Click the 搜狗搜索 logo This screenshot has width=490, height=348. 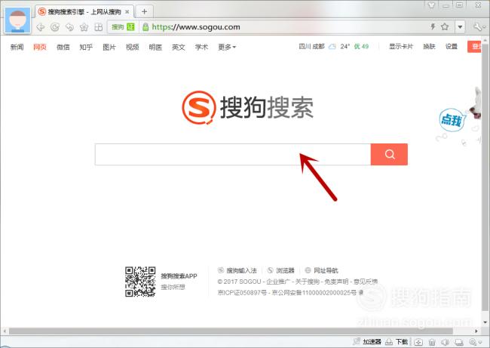click(247, 107)
